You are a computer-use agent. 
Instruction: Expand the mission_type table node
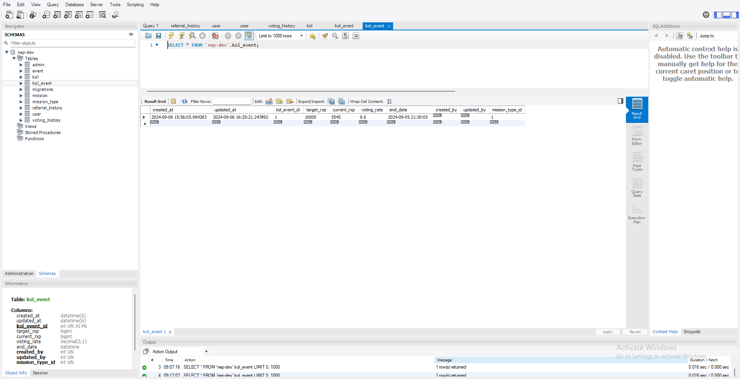click(21, 102)
